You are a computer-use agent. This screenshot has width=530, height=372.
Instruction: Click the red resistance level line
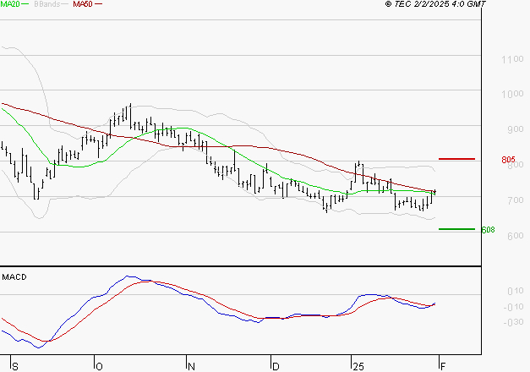click(456, 159)
